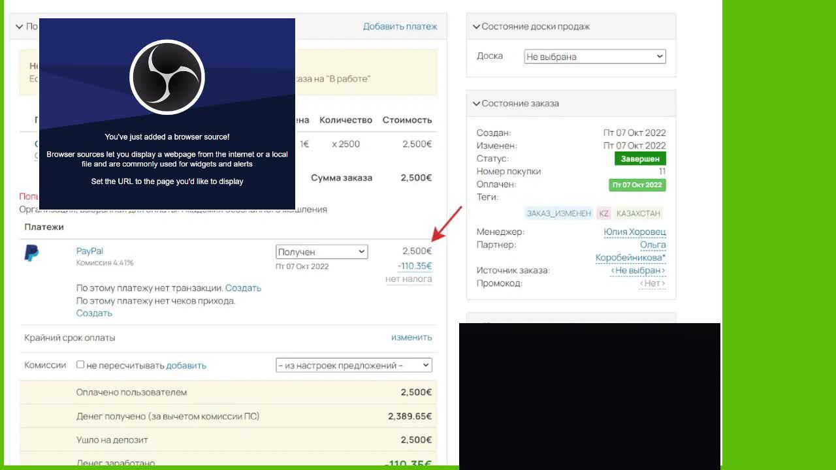
Task: Collapse the Состояние доски продаж panel
Action: click(x=476, y=27)
